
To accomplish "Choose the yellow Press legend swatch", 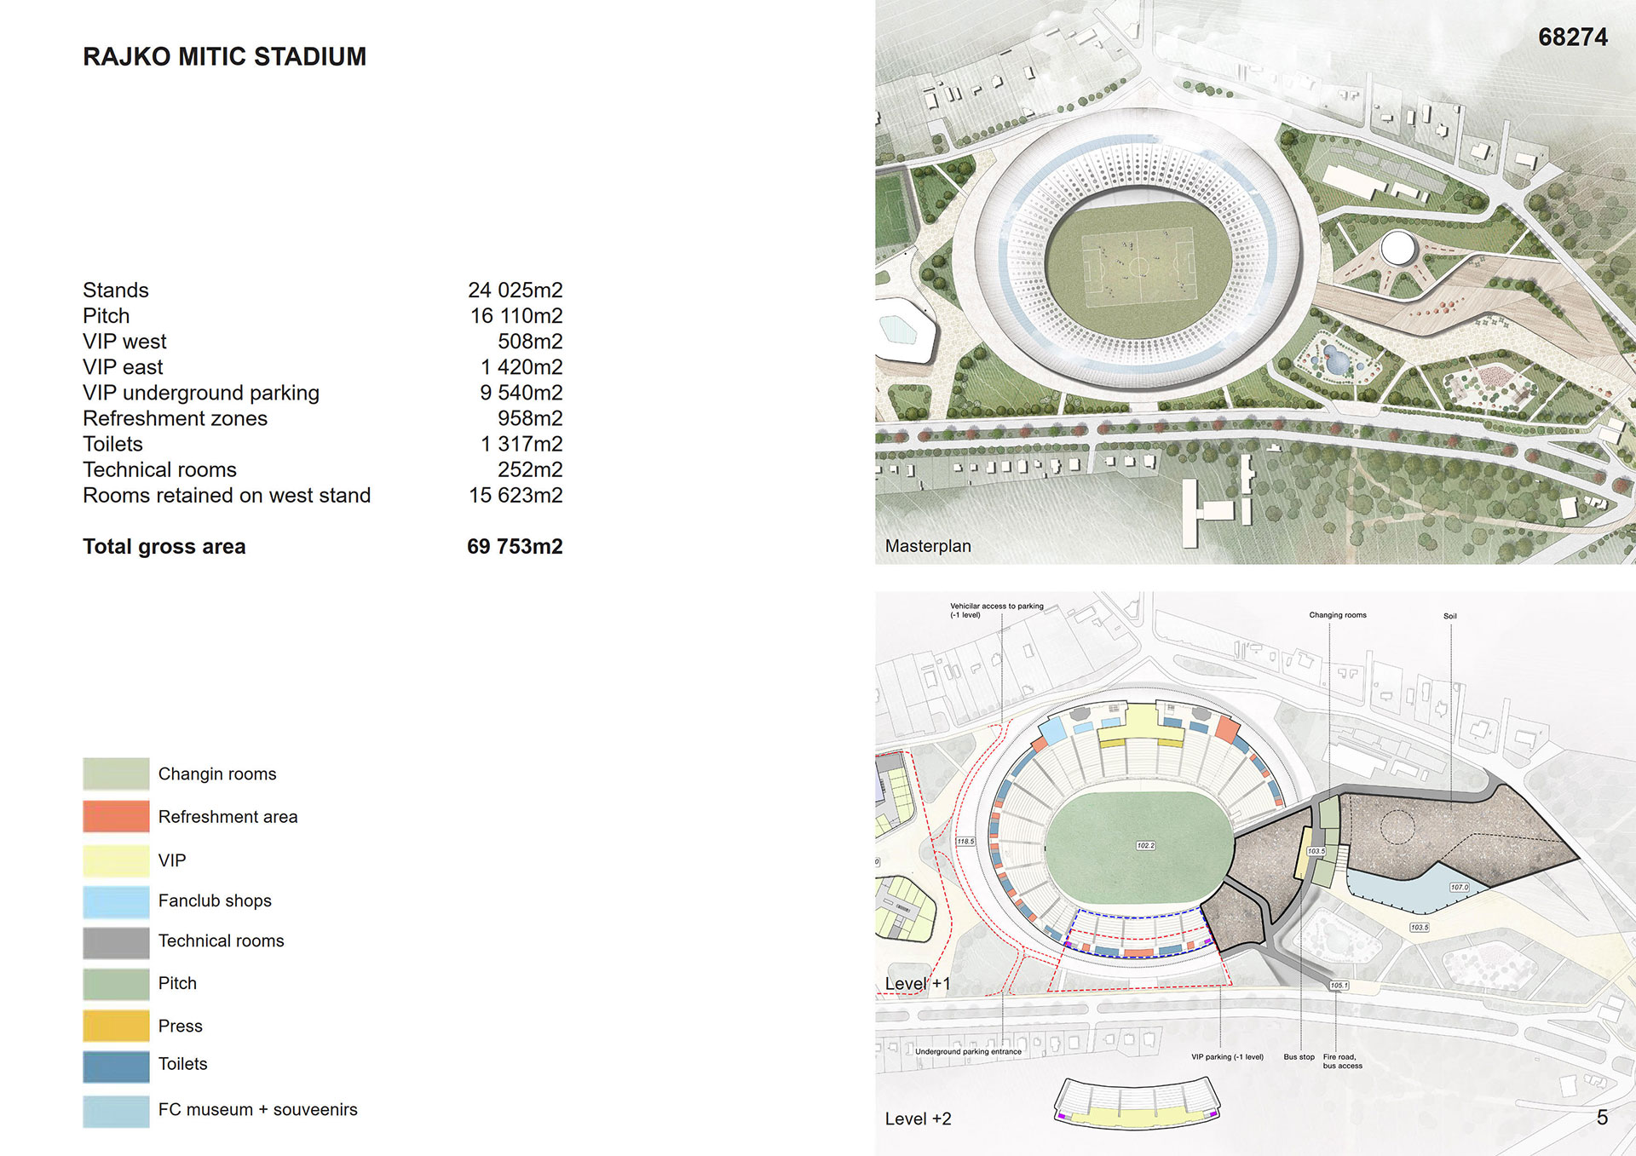I will pos(116,1026).
